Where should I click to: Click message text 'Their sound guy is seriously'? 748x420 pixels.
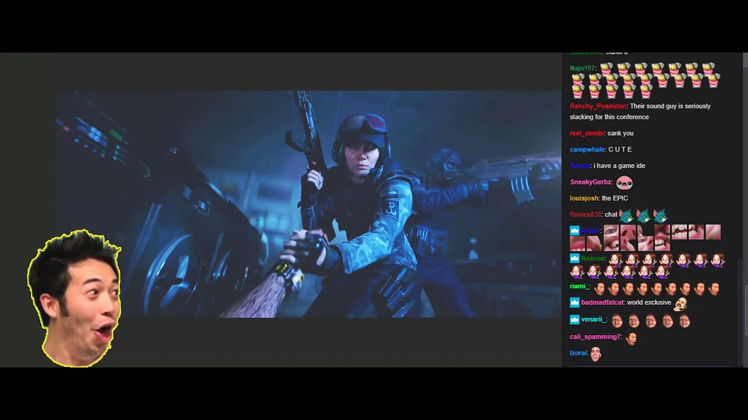[670, 106]
